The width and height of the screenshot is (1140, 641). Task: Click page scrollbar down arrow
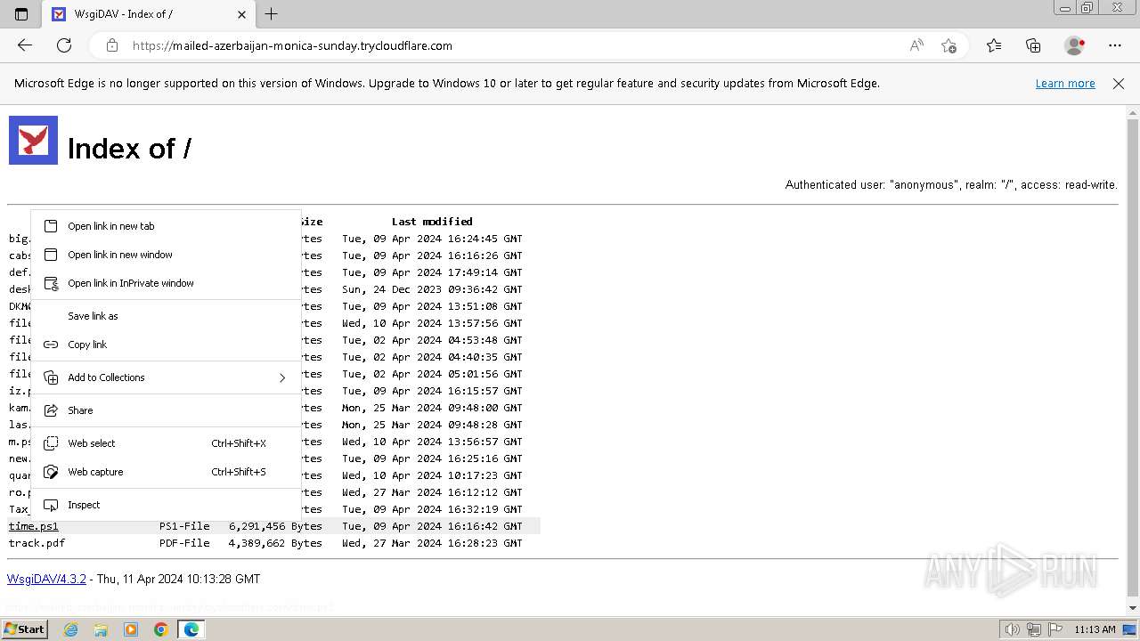1133,608
